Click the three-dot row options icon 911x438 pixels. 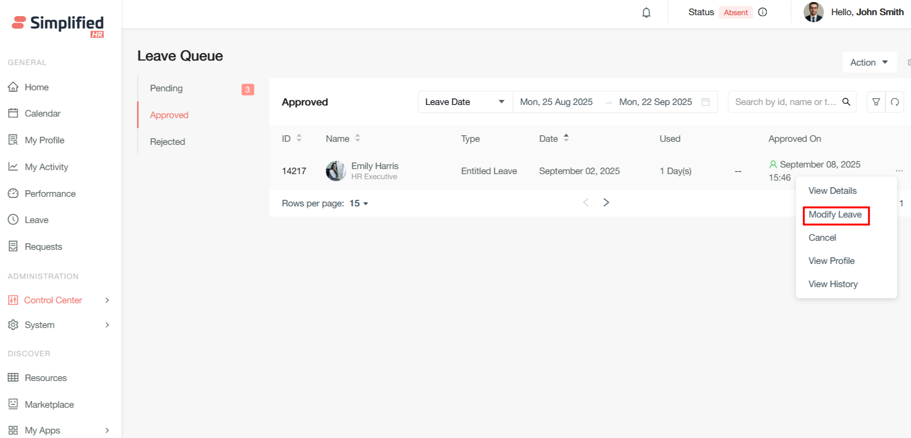899,171
